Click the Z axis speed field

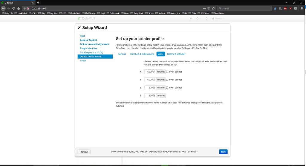150,88
